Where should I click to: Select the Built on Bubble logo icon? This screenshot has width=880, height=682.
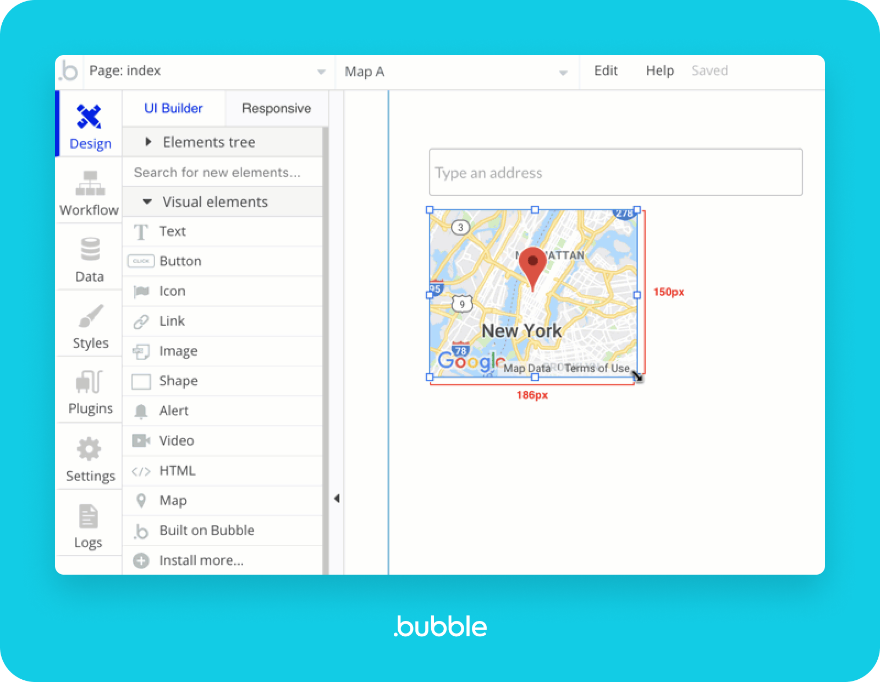tap(141, 531)
